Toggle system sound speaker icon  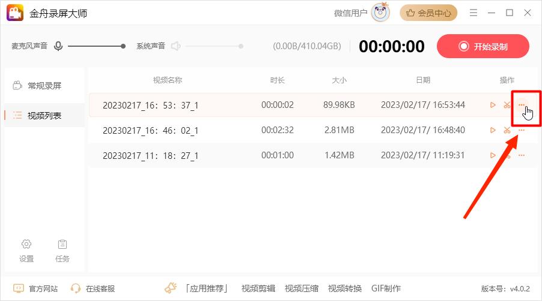click(175, 46)
